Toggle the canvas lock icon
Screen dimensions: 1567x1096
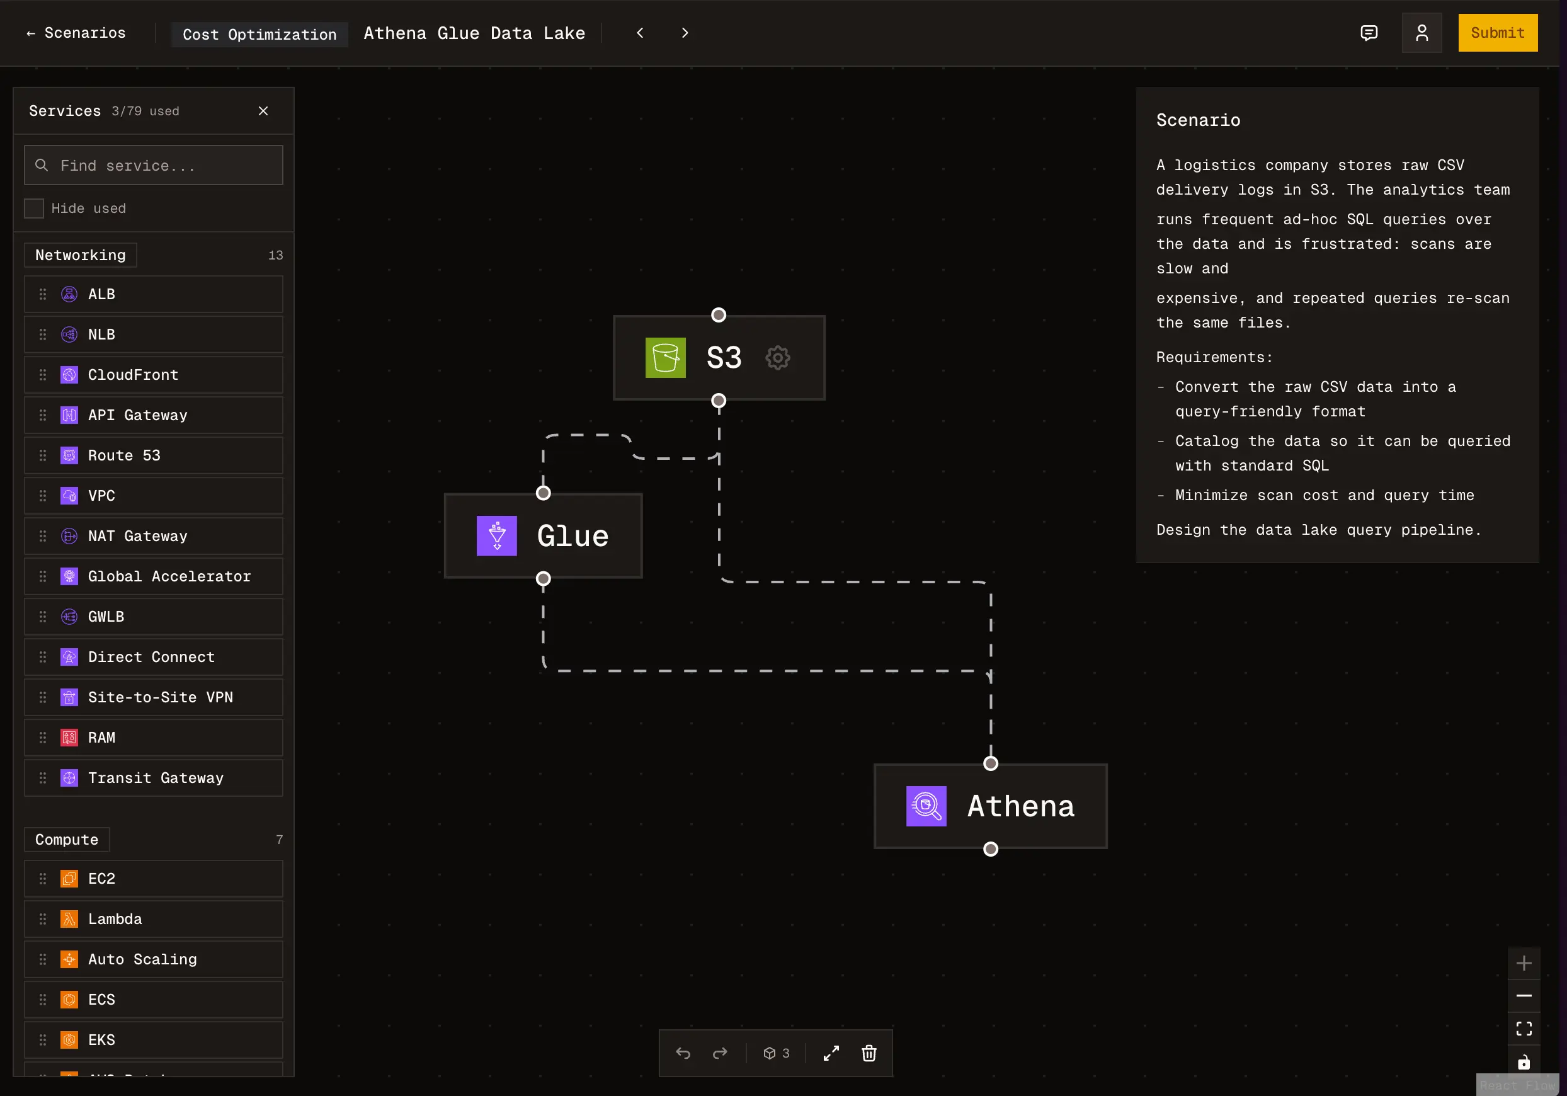coord(1524,1061)
